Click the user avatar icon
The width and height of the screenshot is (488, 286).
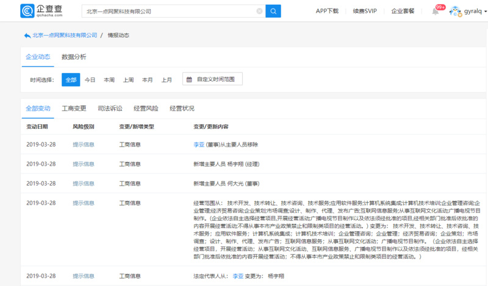(455, 11)
